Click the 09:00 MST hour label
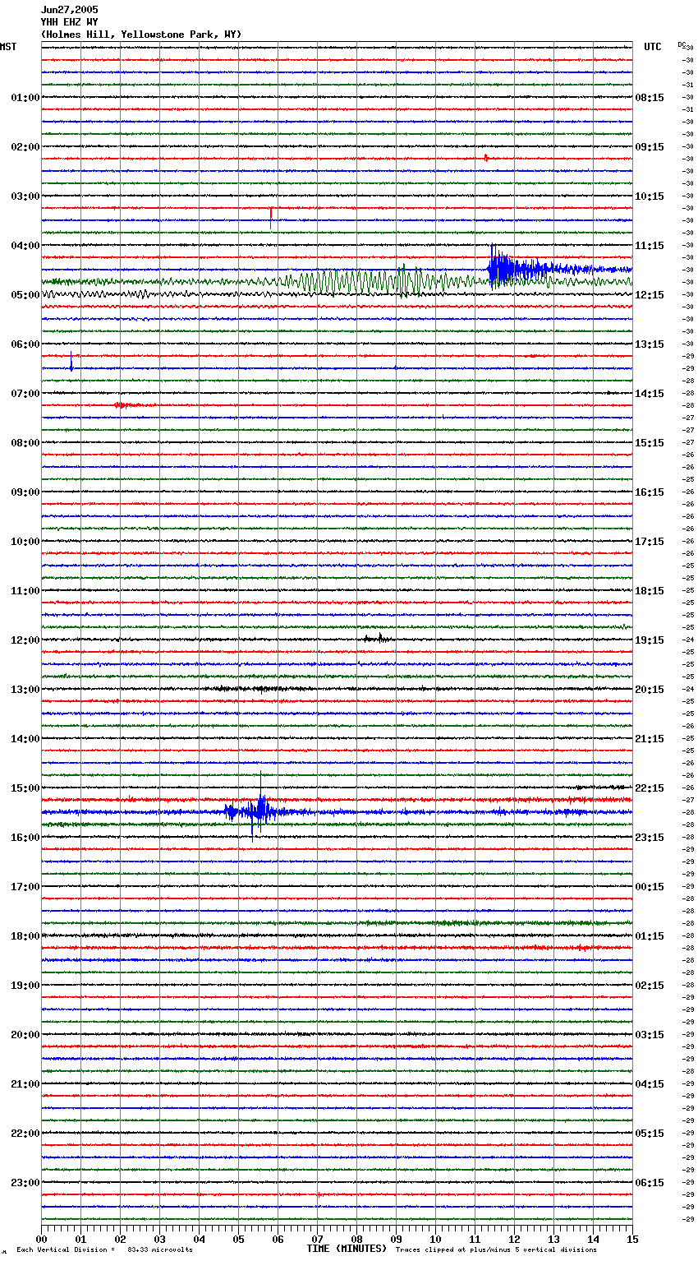The width and height of the screenshot is (698, 1261). point(25,492)
